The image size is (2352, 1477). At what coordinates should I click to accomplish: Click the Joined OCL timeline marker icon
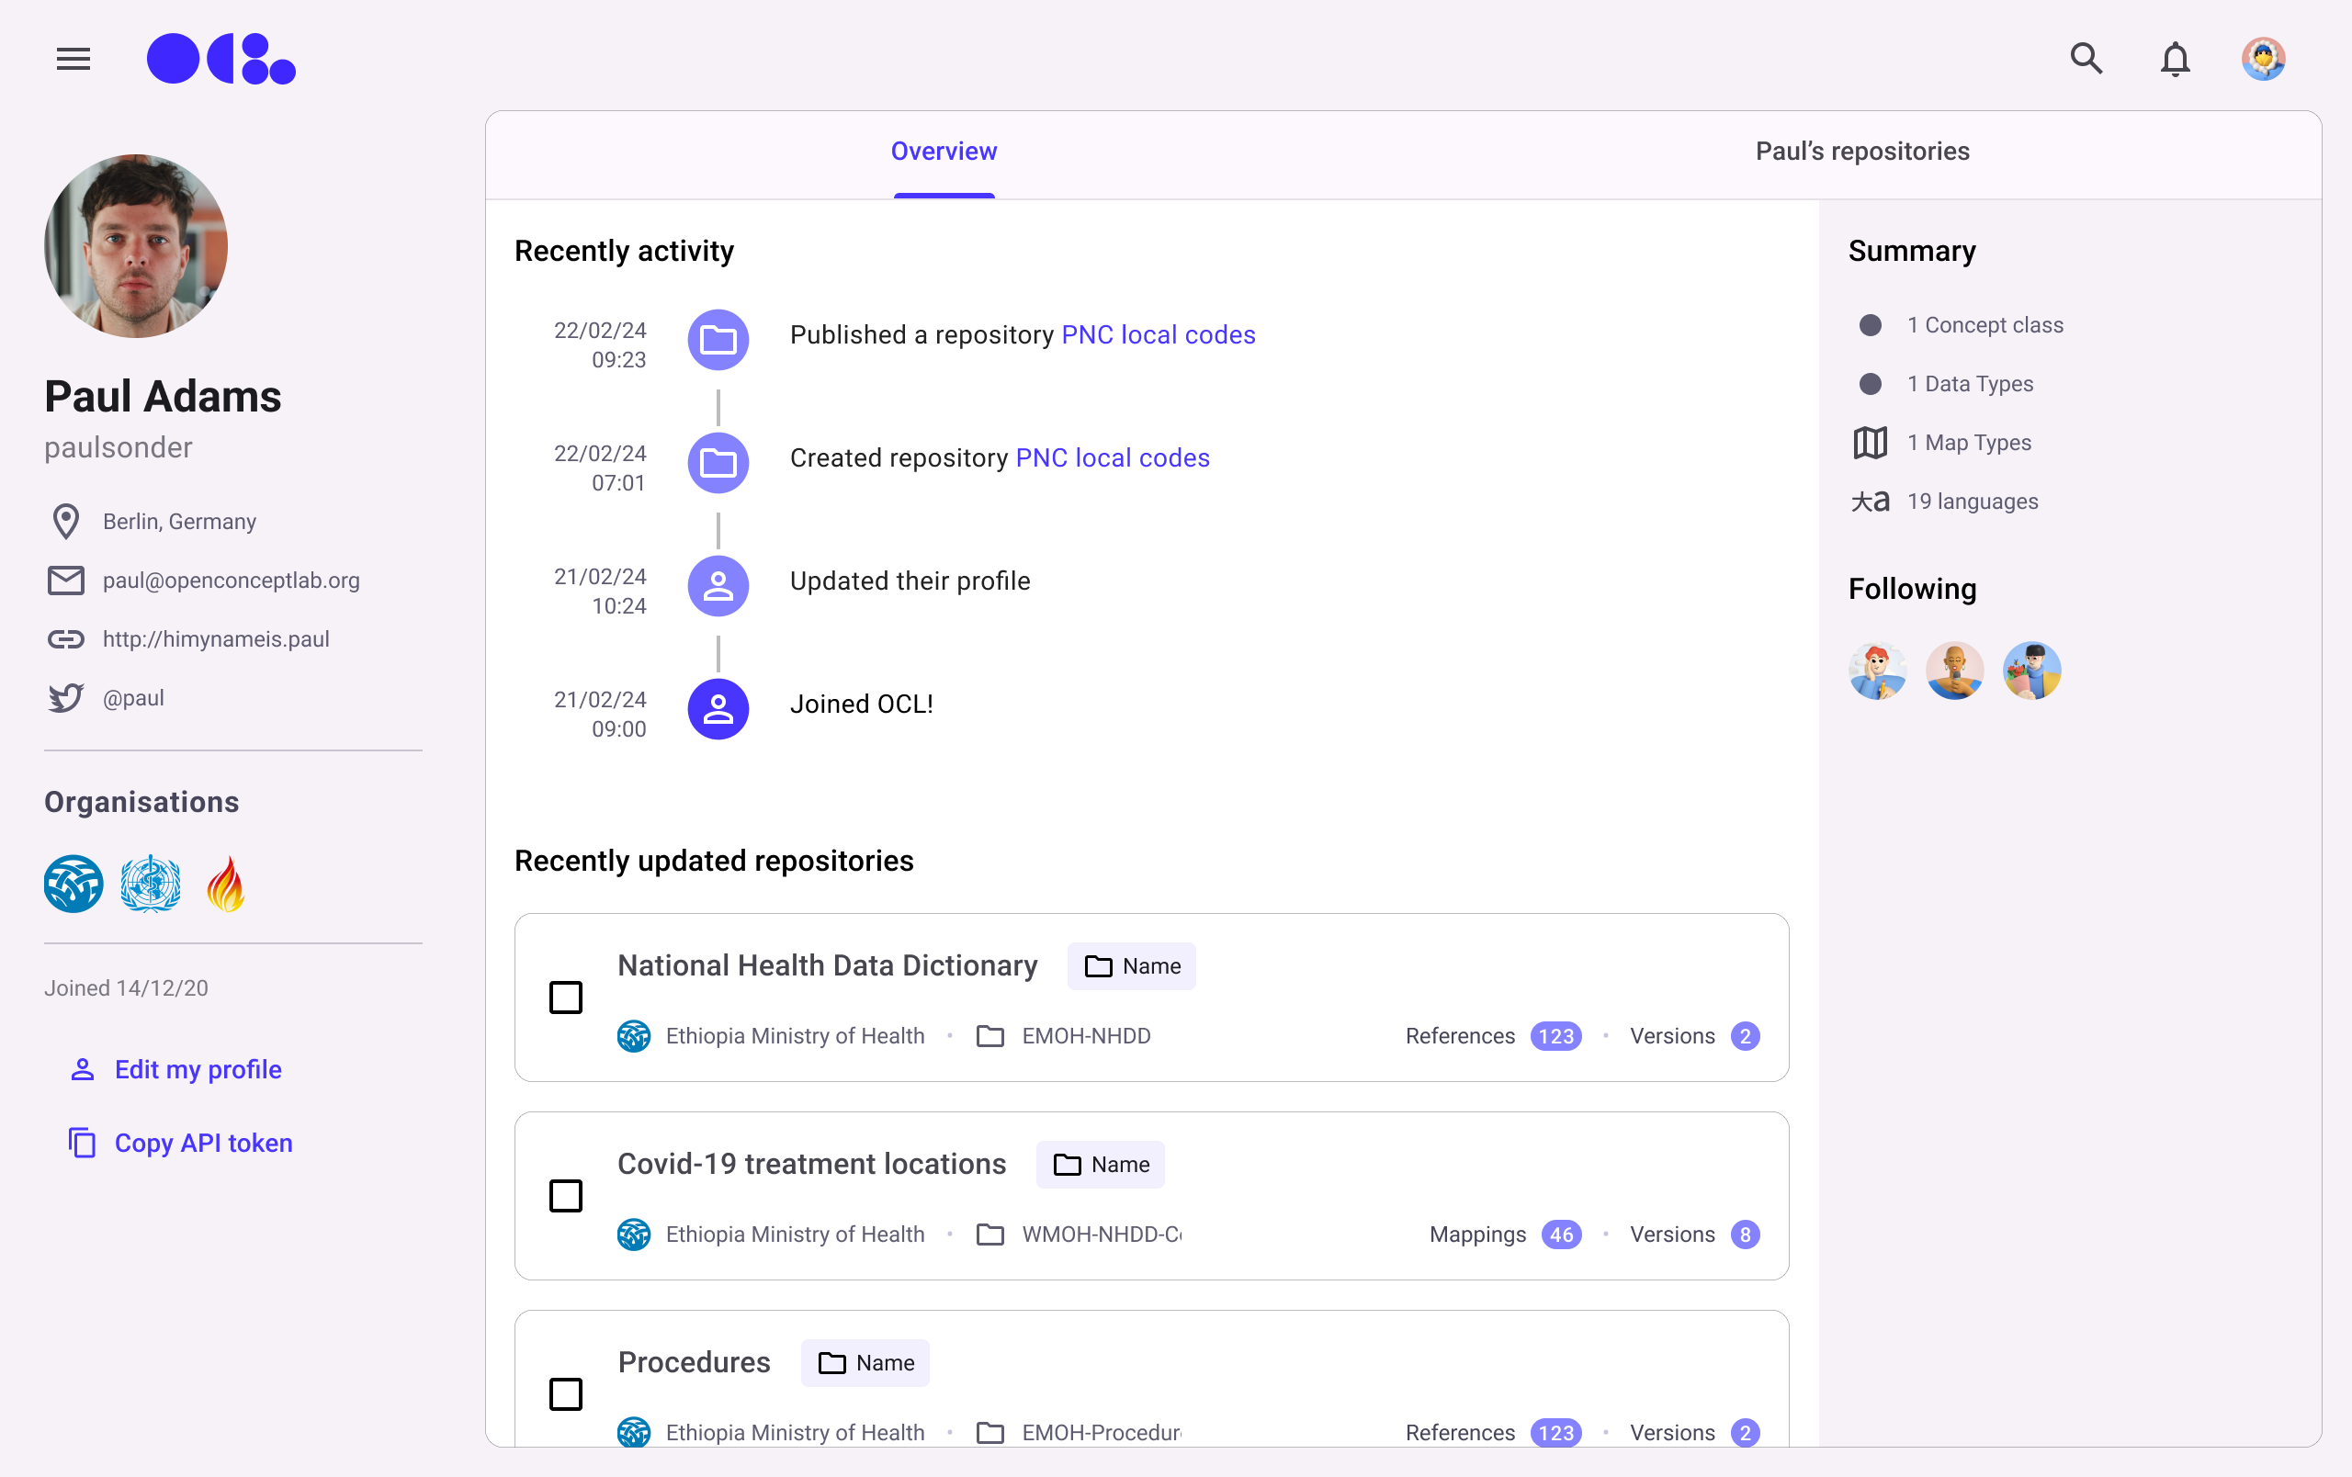pos(718,709)
